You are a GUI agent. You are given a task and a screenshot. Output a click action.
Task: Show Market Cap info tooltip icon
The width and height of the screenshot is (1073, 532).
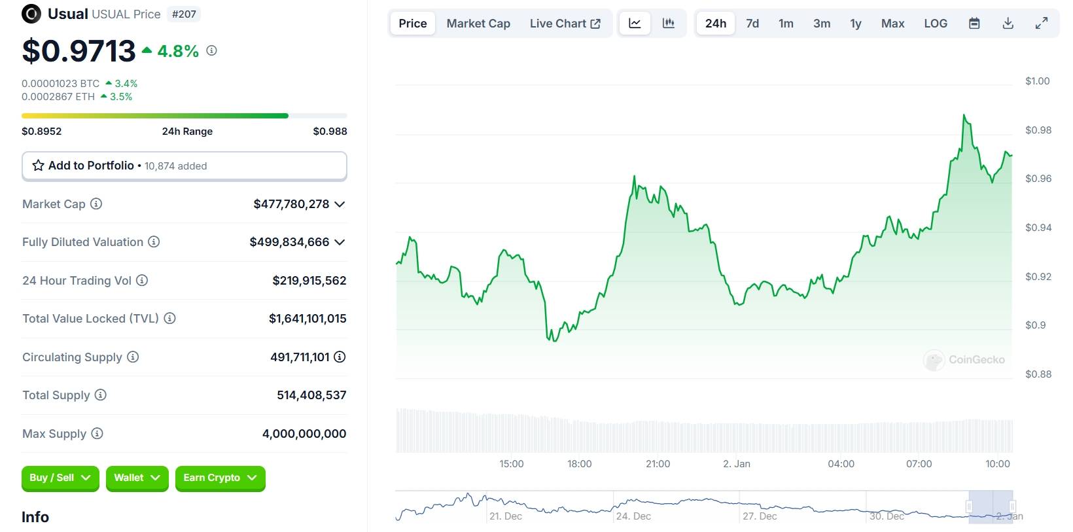click(96, 204)
